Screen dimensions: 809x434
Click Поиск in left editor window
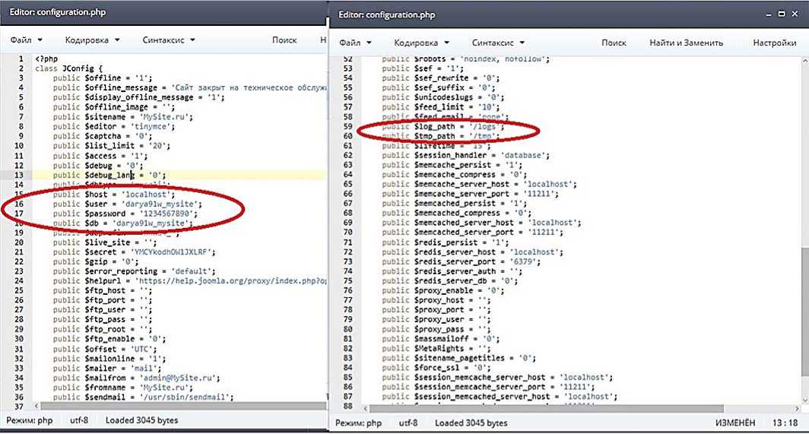pos(284,40)
